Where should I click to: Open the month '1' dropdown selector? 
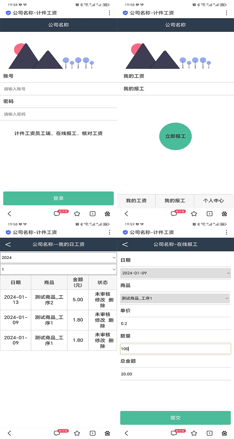[x=58, y=269]
